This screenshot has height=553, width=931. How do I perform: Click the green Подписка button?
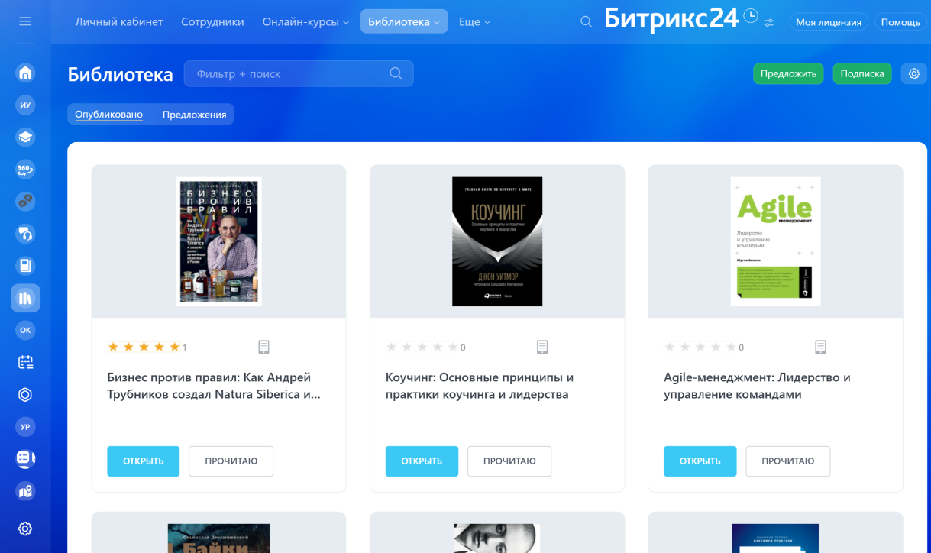(x=862, y=73)
